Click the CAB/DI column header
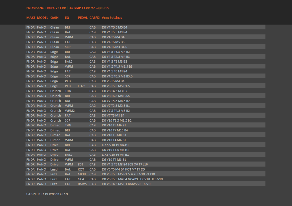Image resolution: width=292 pixels, height=206 pixels. [x=95, y=17]
